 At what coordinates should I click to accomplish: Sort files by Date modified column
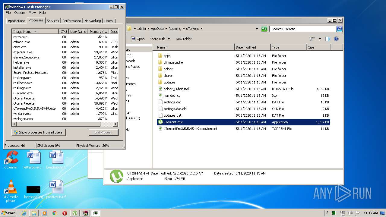coord(252,47)
